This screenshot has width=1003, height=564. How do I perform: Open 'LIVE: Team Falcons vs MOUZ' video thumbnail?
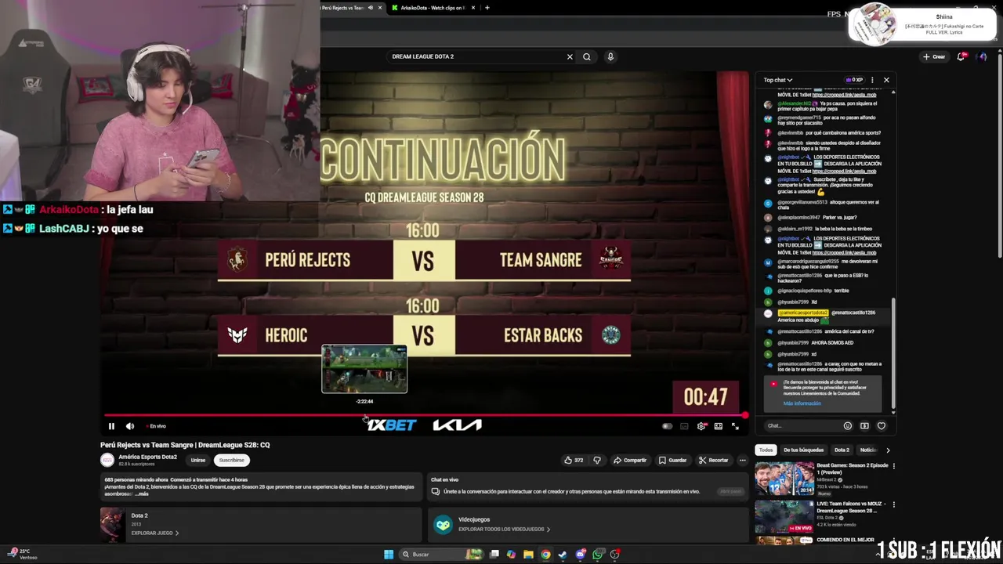tap(784, 517)
